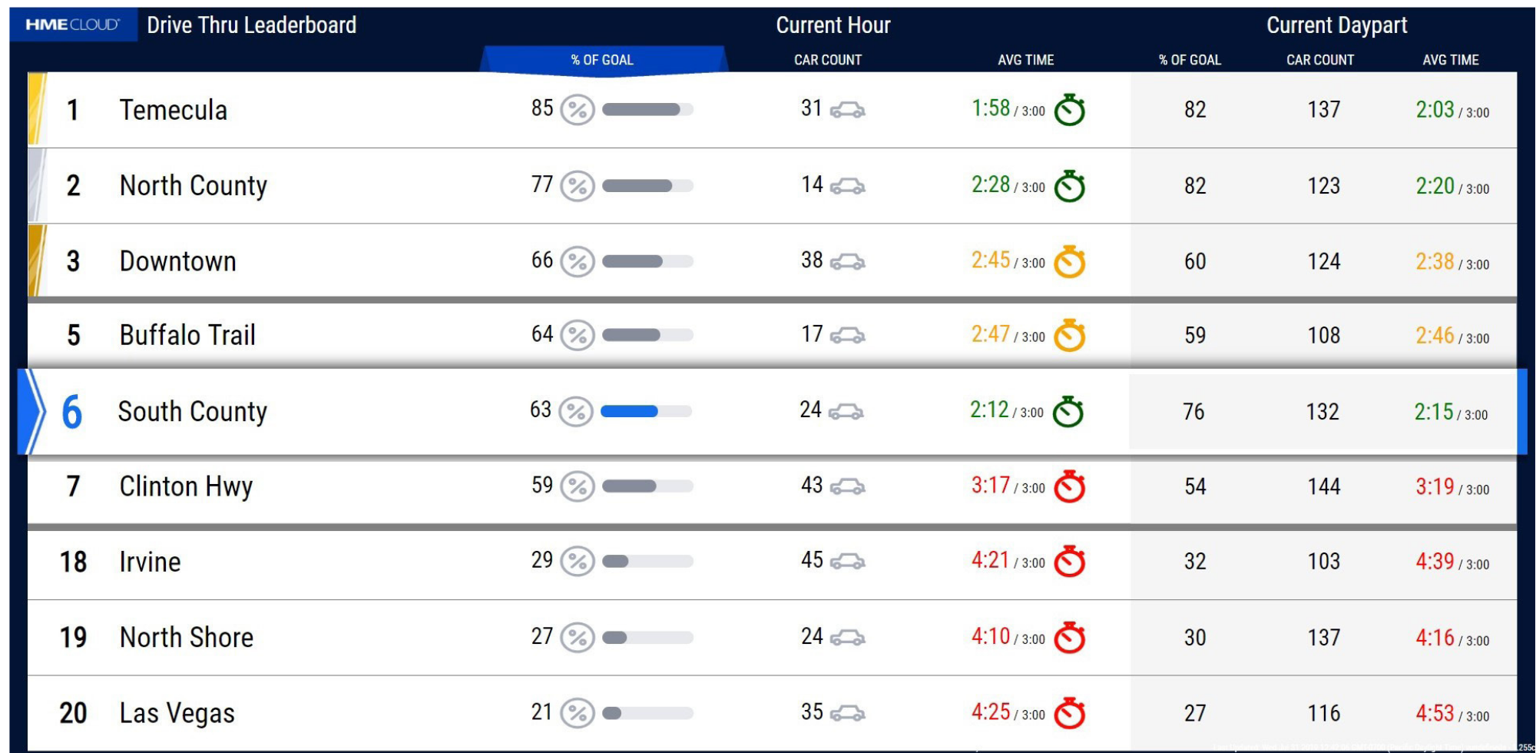Image resolution: width=1536 pixels, height=753 pixels.
Task: Click the percent icon in Las Vegas row
Action: (x=578, y=713)
